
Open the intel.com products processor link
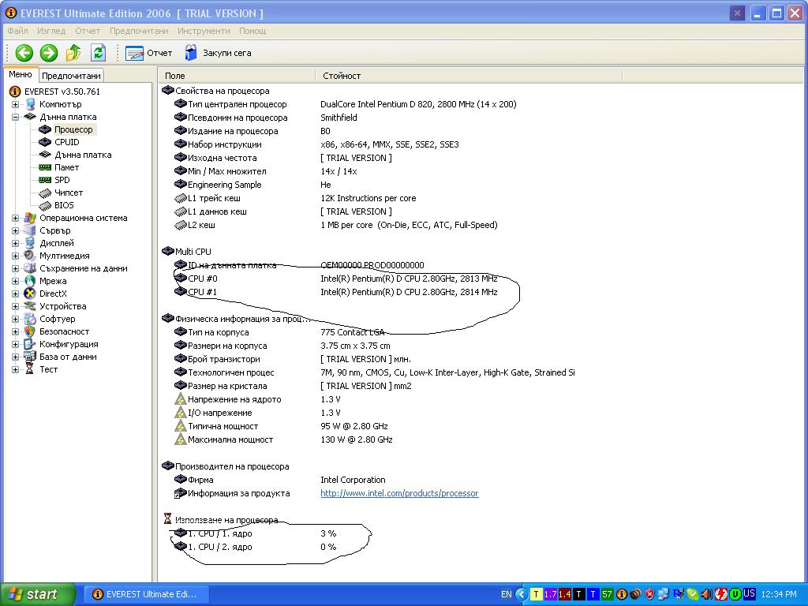(x=398, y=493)
